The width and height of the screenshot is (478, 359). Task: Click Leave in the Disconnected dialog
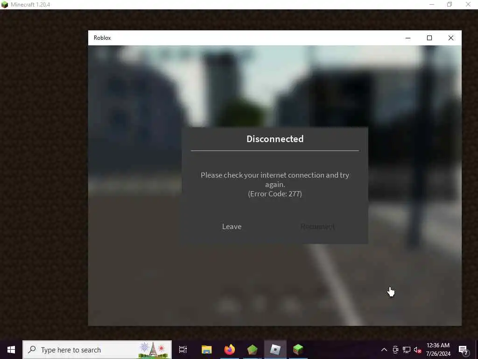(x=232, y=227)
